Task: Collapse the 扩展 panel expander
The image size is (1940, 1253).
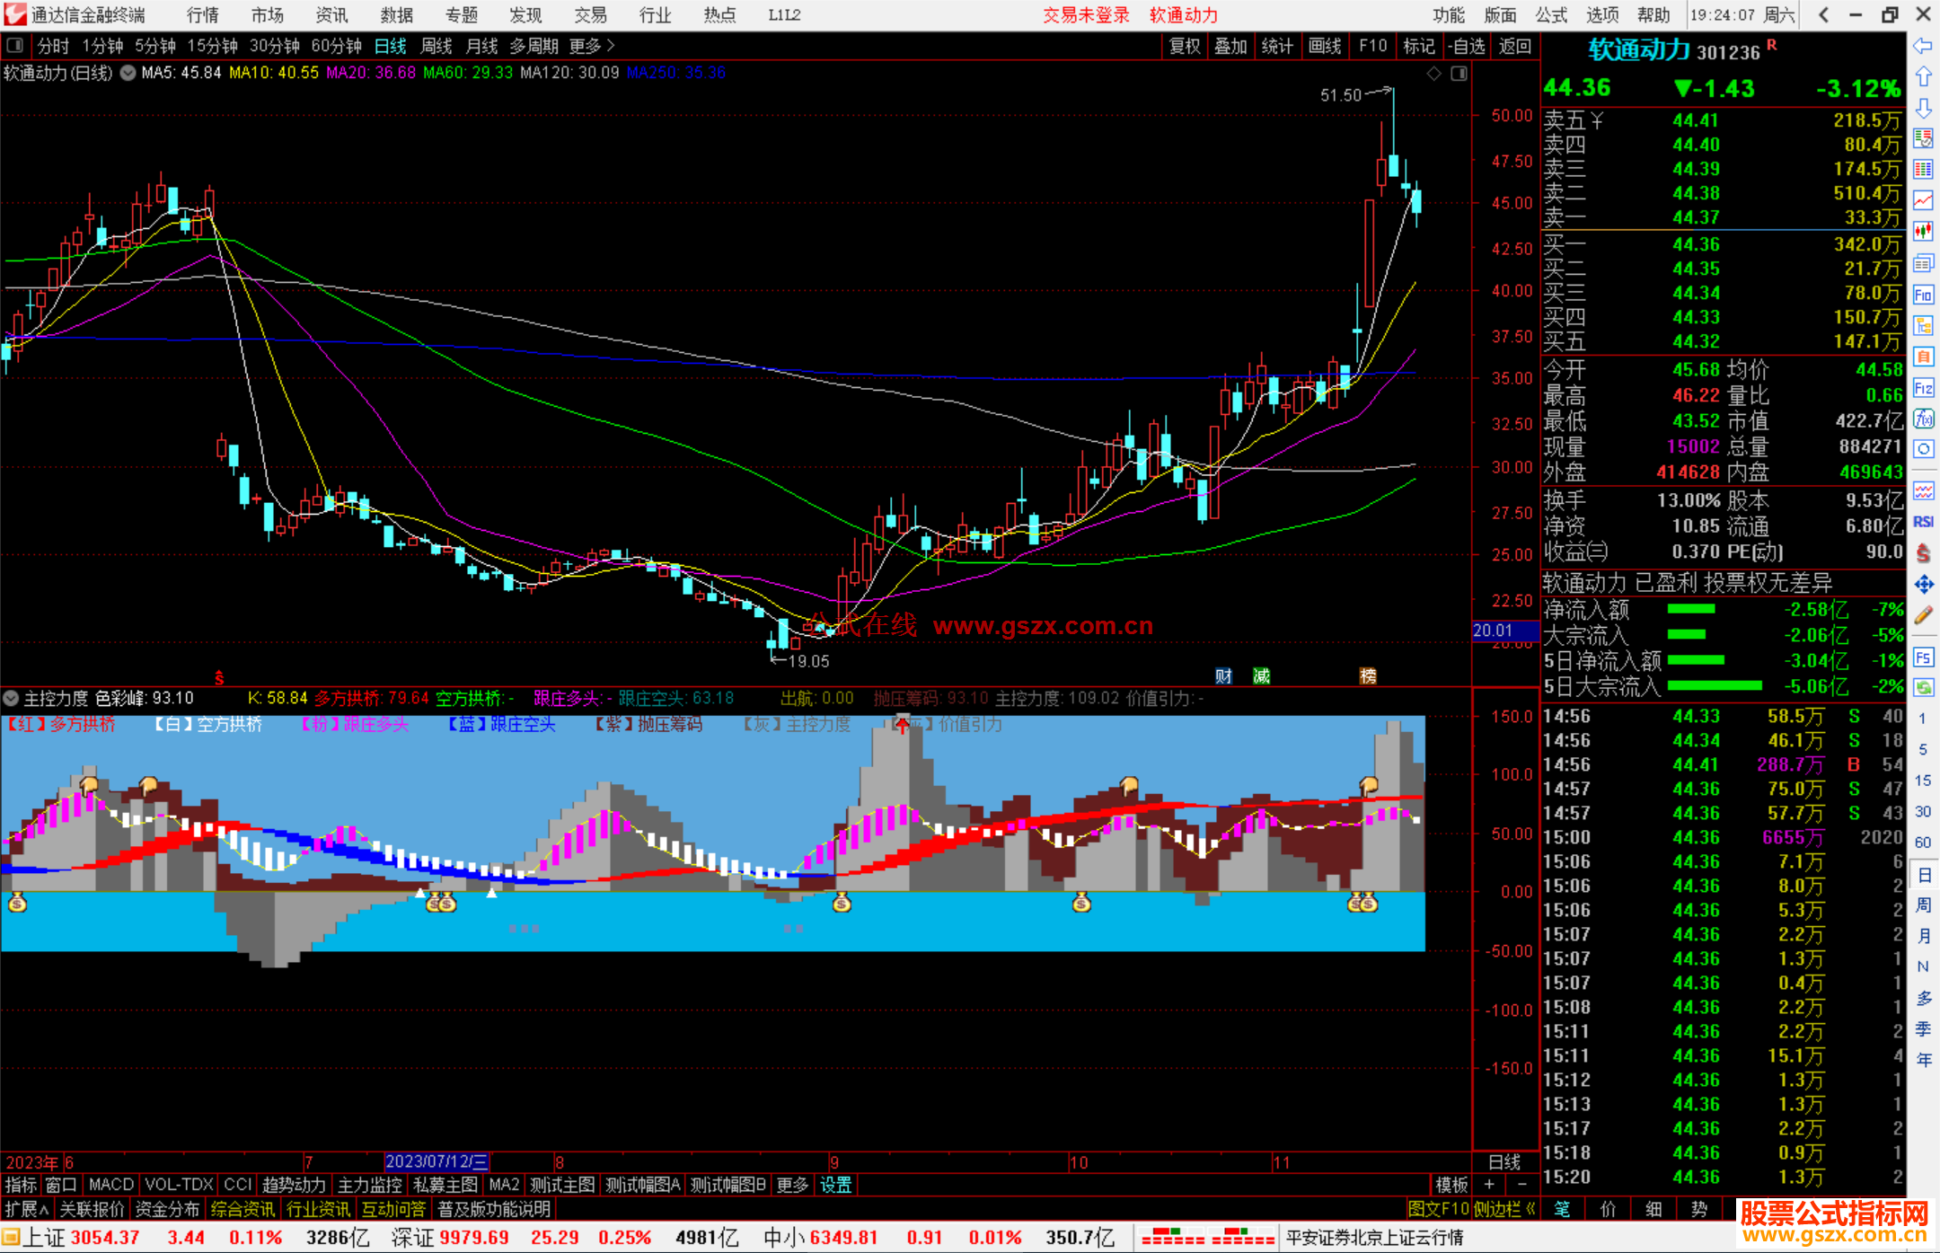Action: pyautogui.click(x=27, y=1209)
